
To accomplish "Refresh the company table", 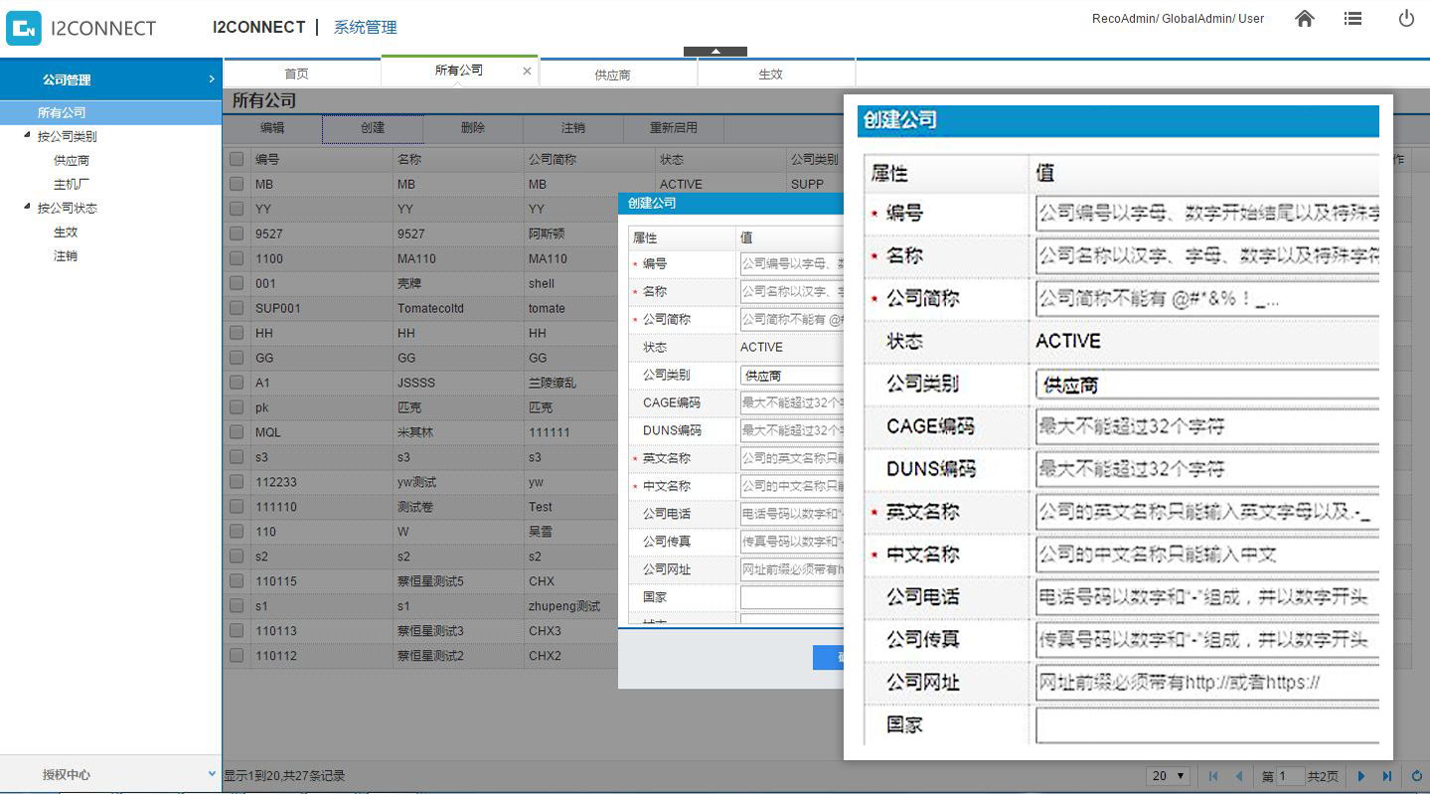I will coord(1417,776).
